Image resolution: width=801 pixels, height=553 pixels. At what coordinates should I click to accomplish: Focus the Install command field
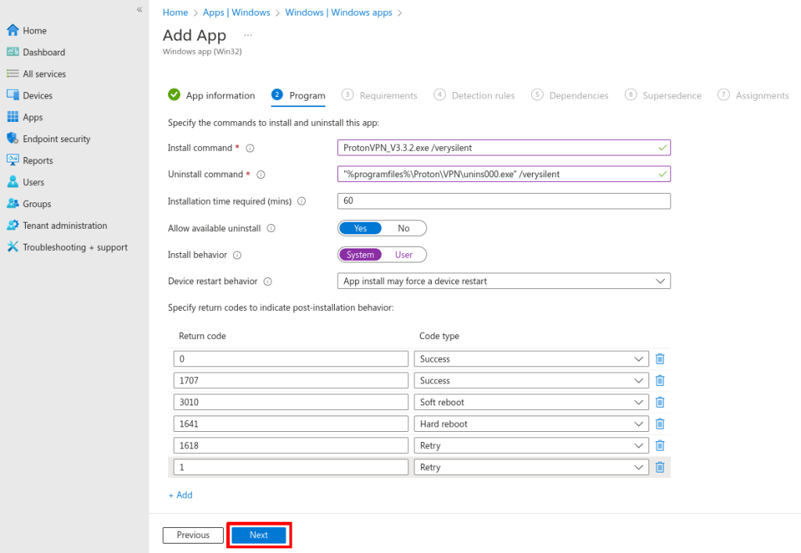coord(504,148)
